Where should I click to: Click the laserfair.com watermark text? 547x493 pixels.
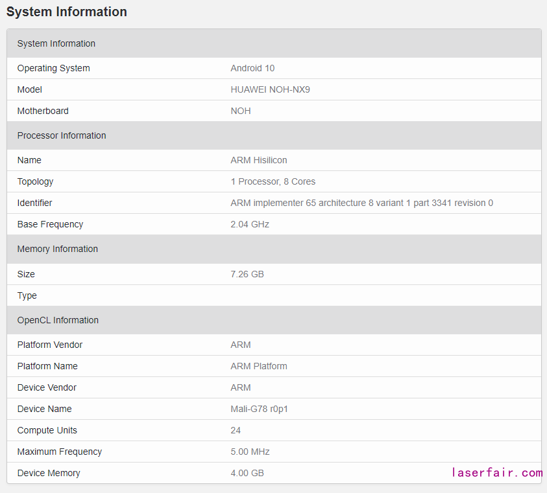pyautogui.click(x=497, y=473)
